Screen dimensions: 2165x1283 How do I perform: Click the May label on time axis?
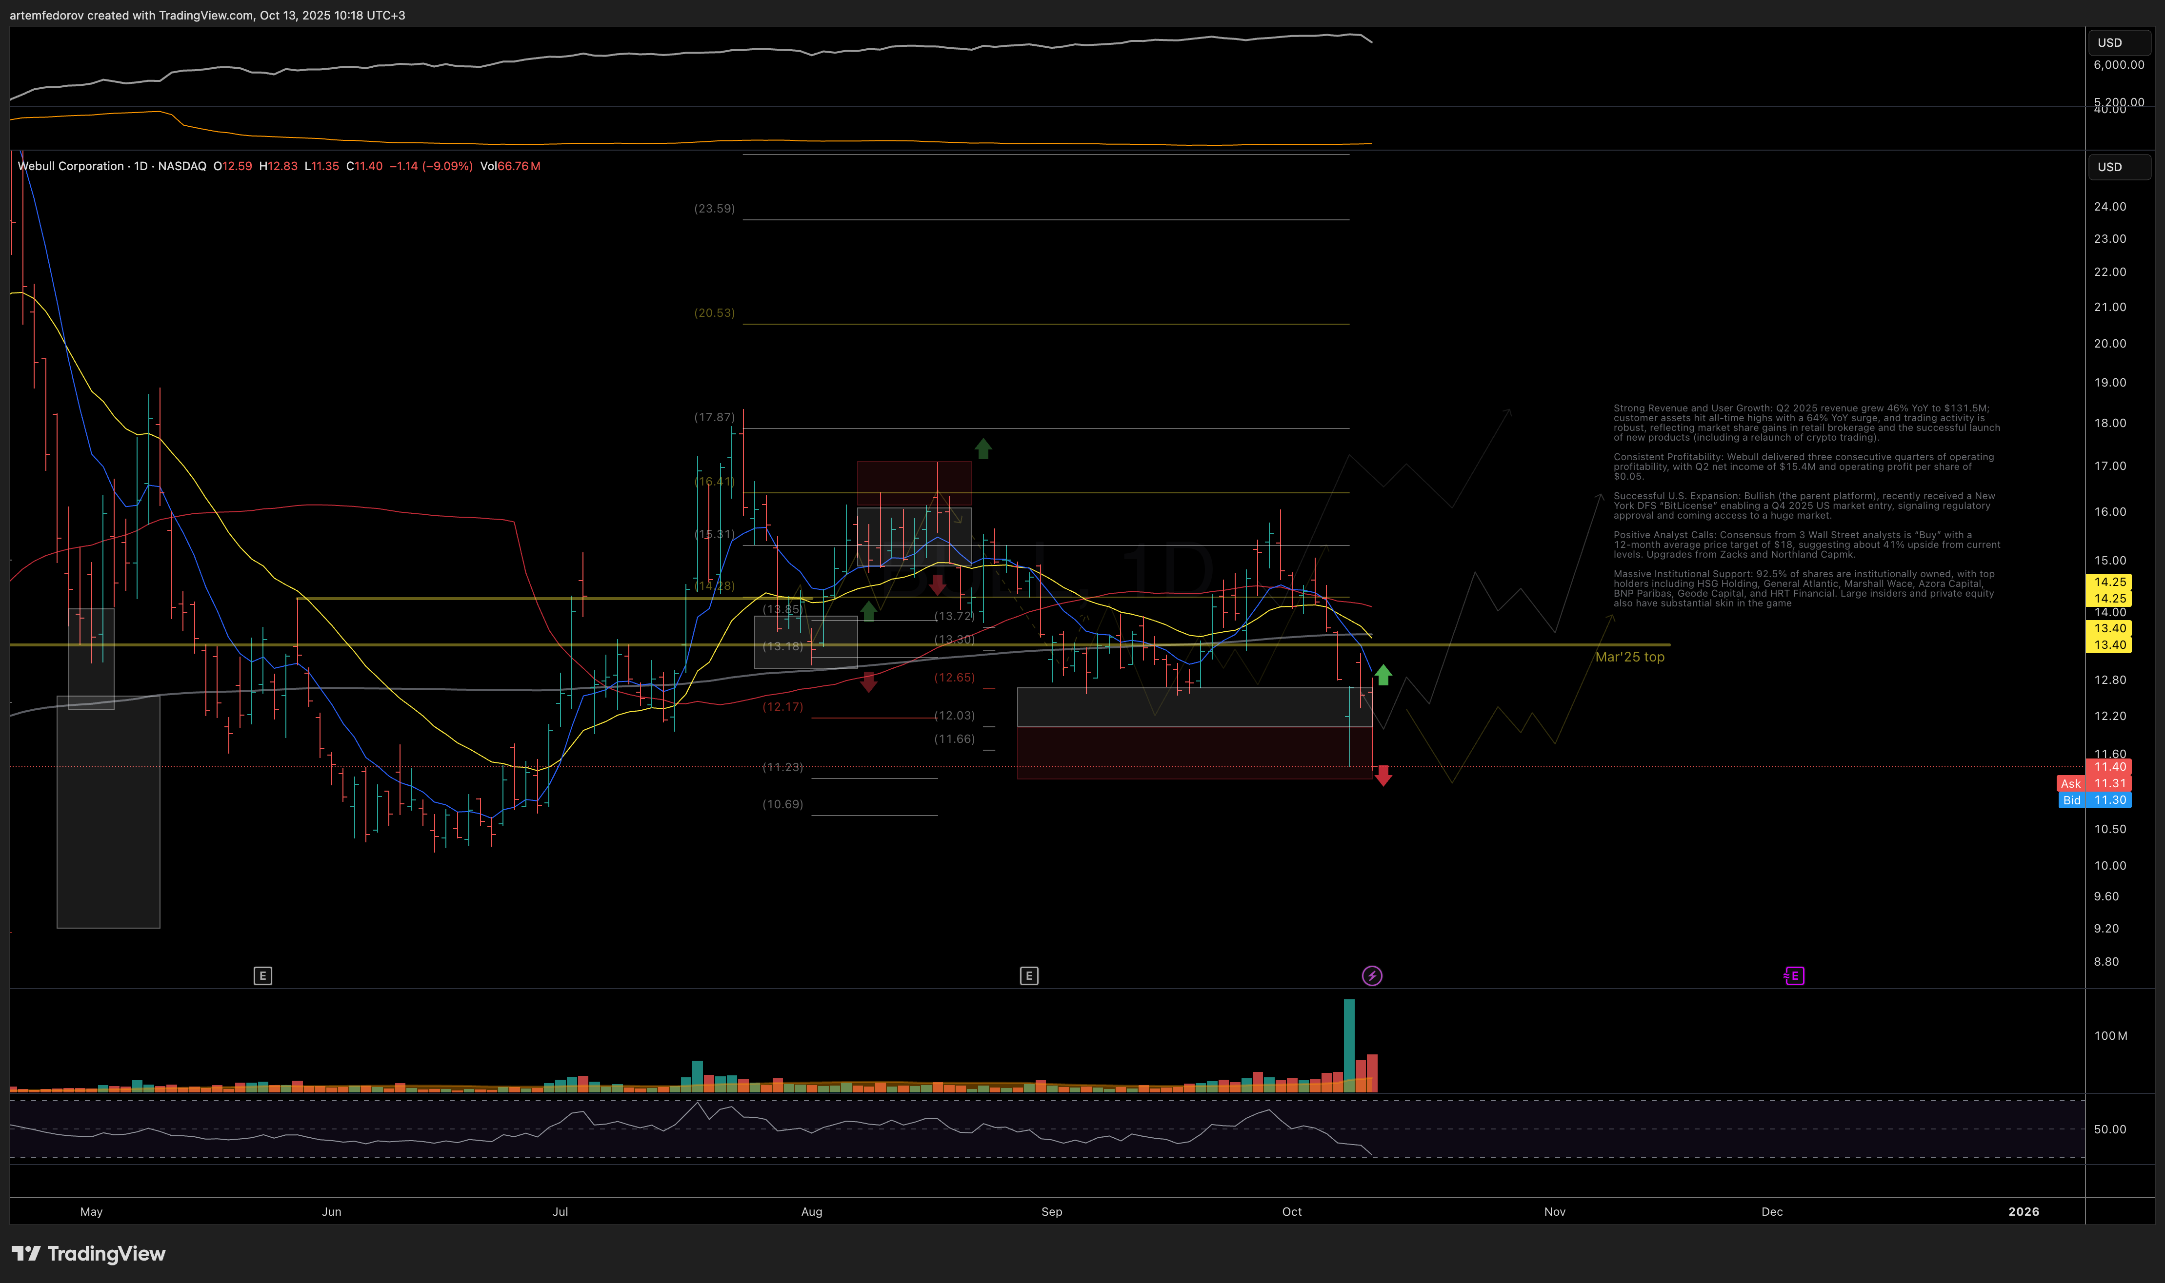pos(92,1211)
